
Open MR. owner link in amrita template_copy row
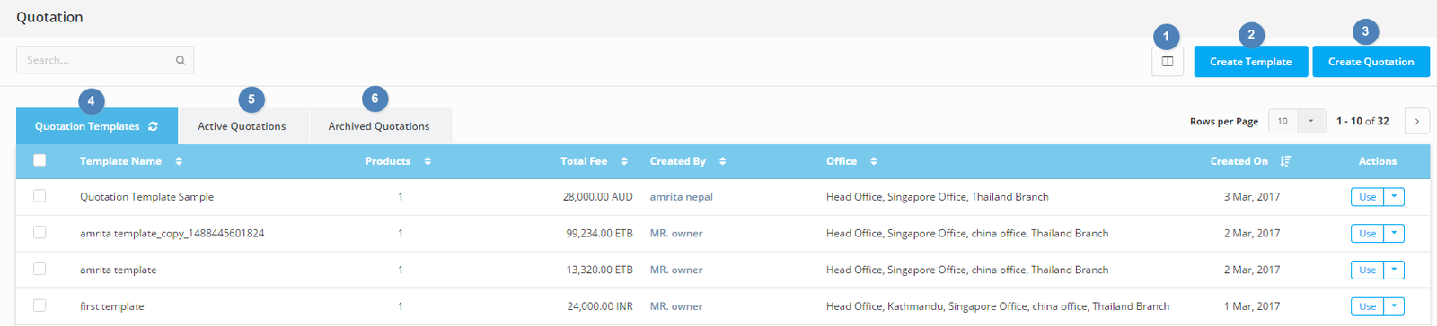tap(676, 234)
